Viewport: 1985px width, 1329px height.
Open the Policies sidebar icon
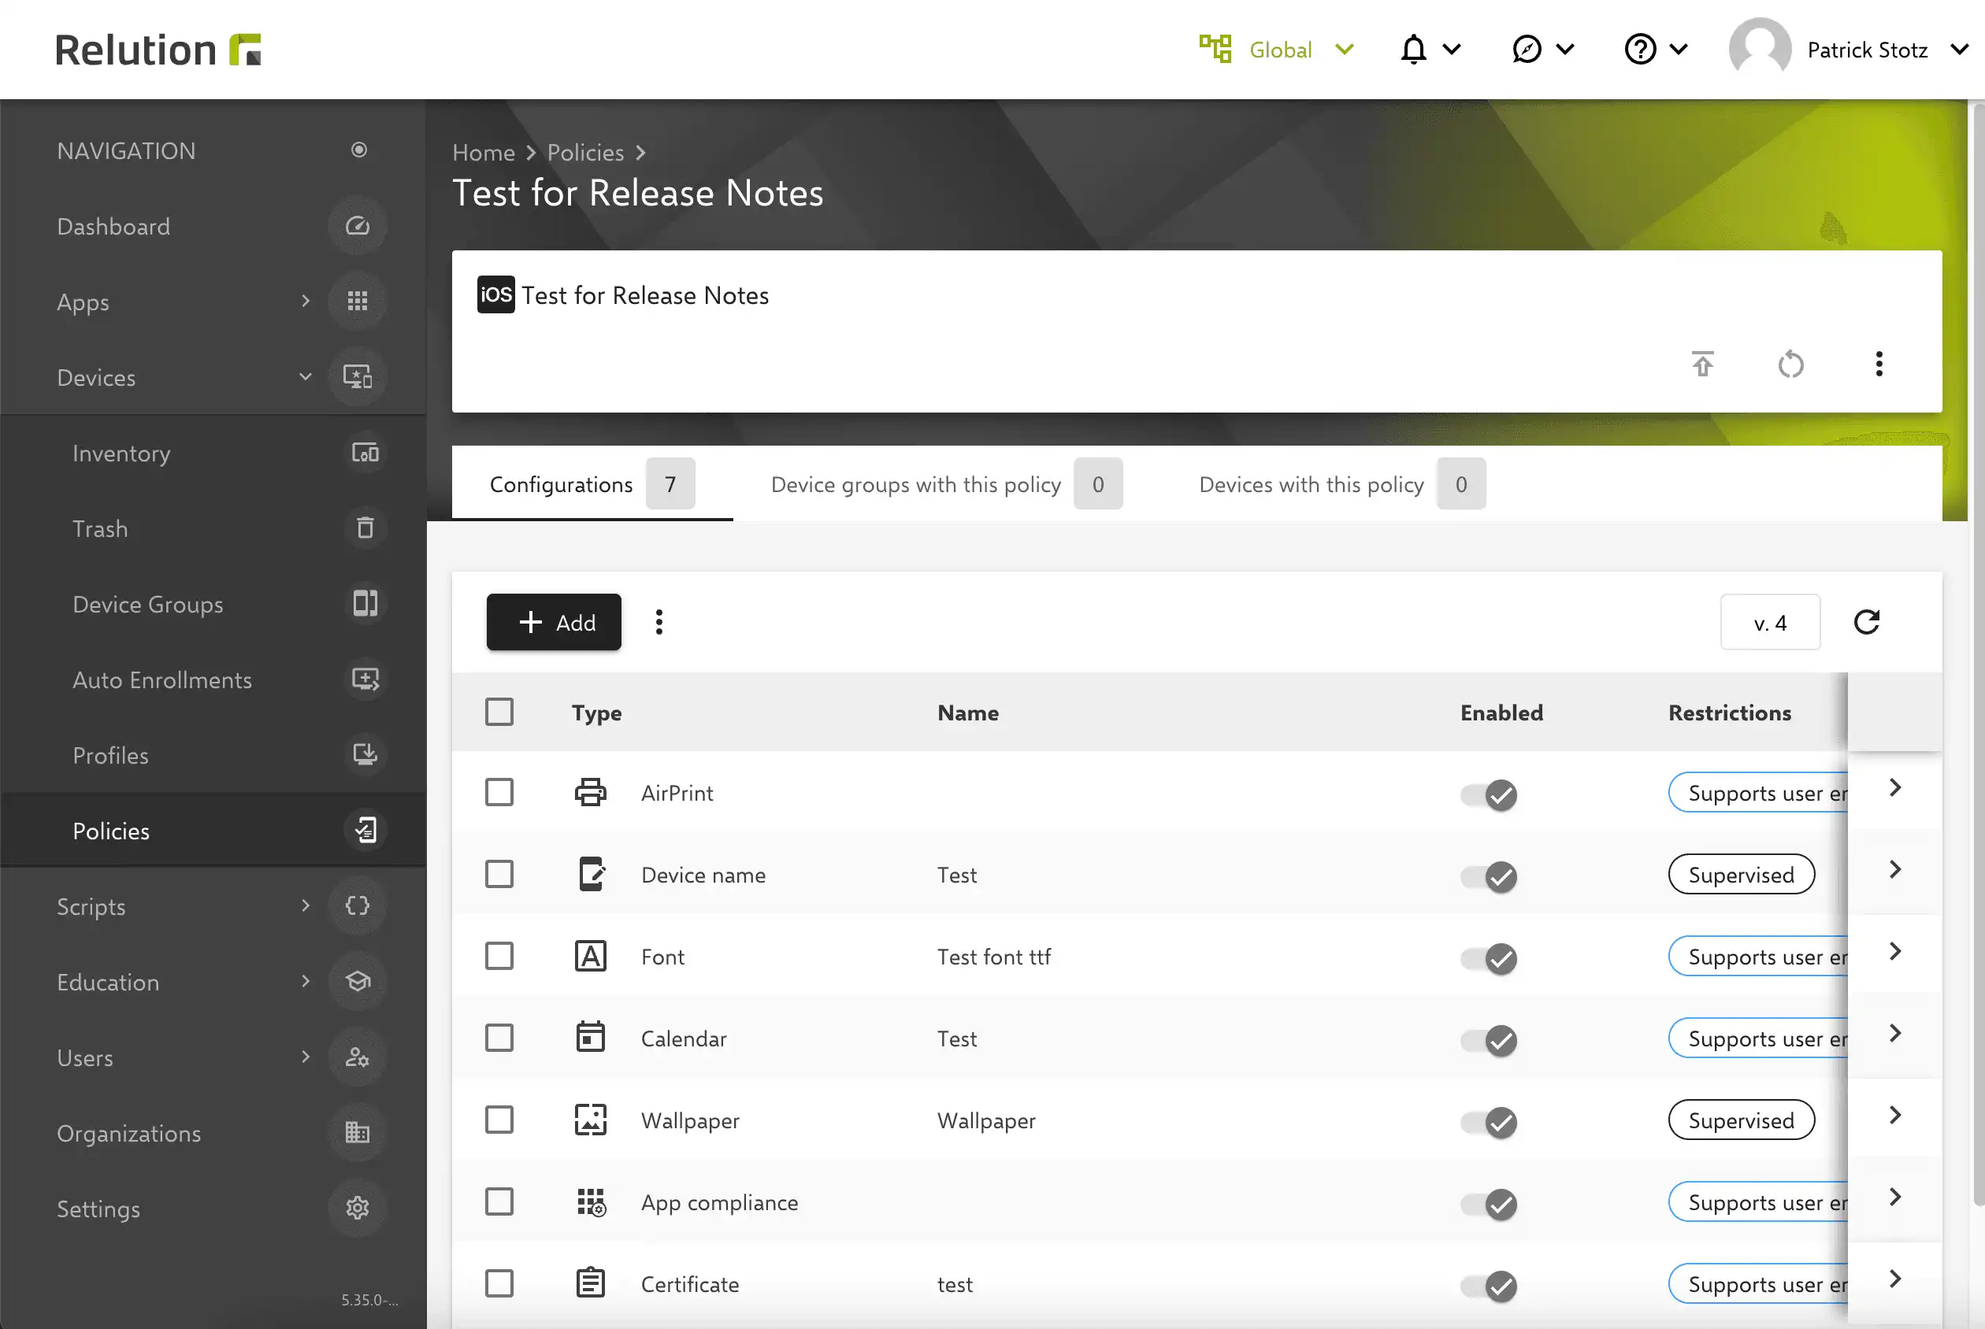[365, 830]
